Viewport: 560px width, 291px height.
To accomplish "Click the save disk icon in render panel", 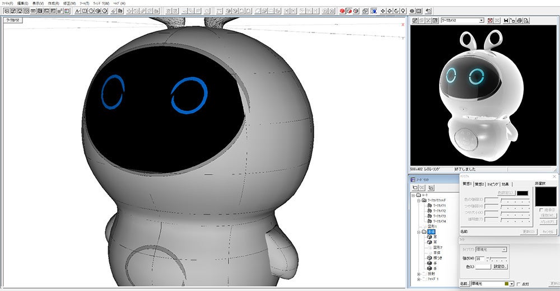I will coord(506,21).
